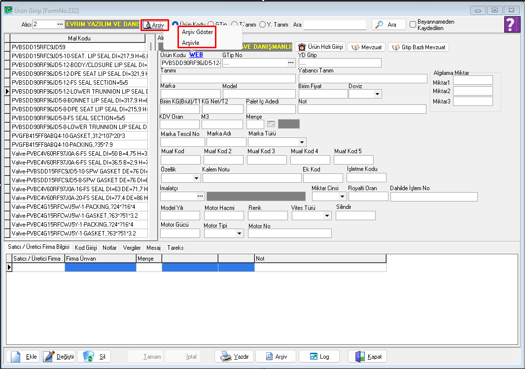
Task: Click the application icon in the title bar
Action: pyautogui.click(x=8, y=10)
